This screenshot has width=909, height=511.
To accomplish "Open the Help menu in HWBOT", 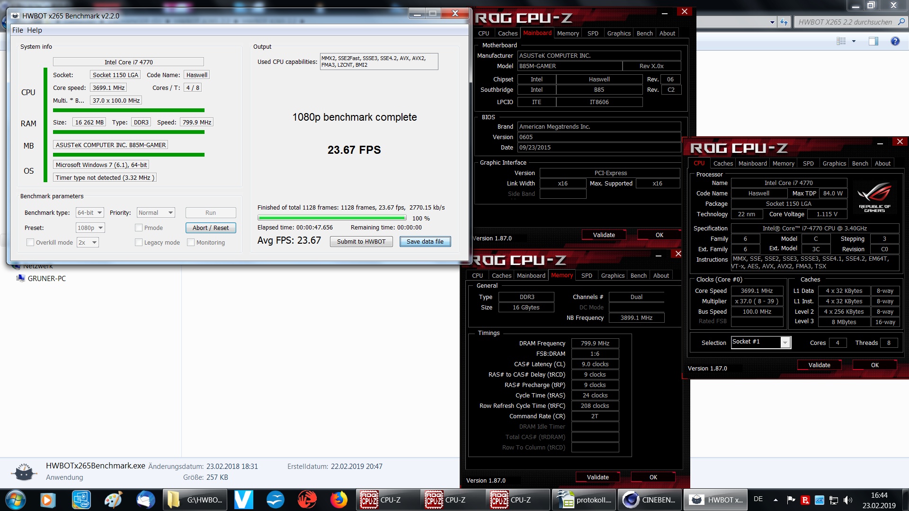I will pyautogui.click(x=34, y=30).
